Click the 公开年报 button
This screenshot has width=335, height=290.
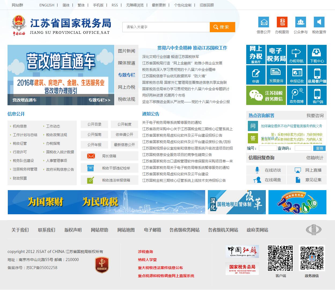[94, 145]
